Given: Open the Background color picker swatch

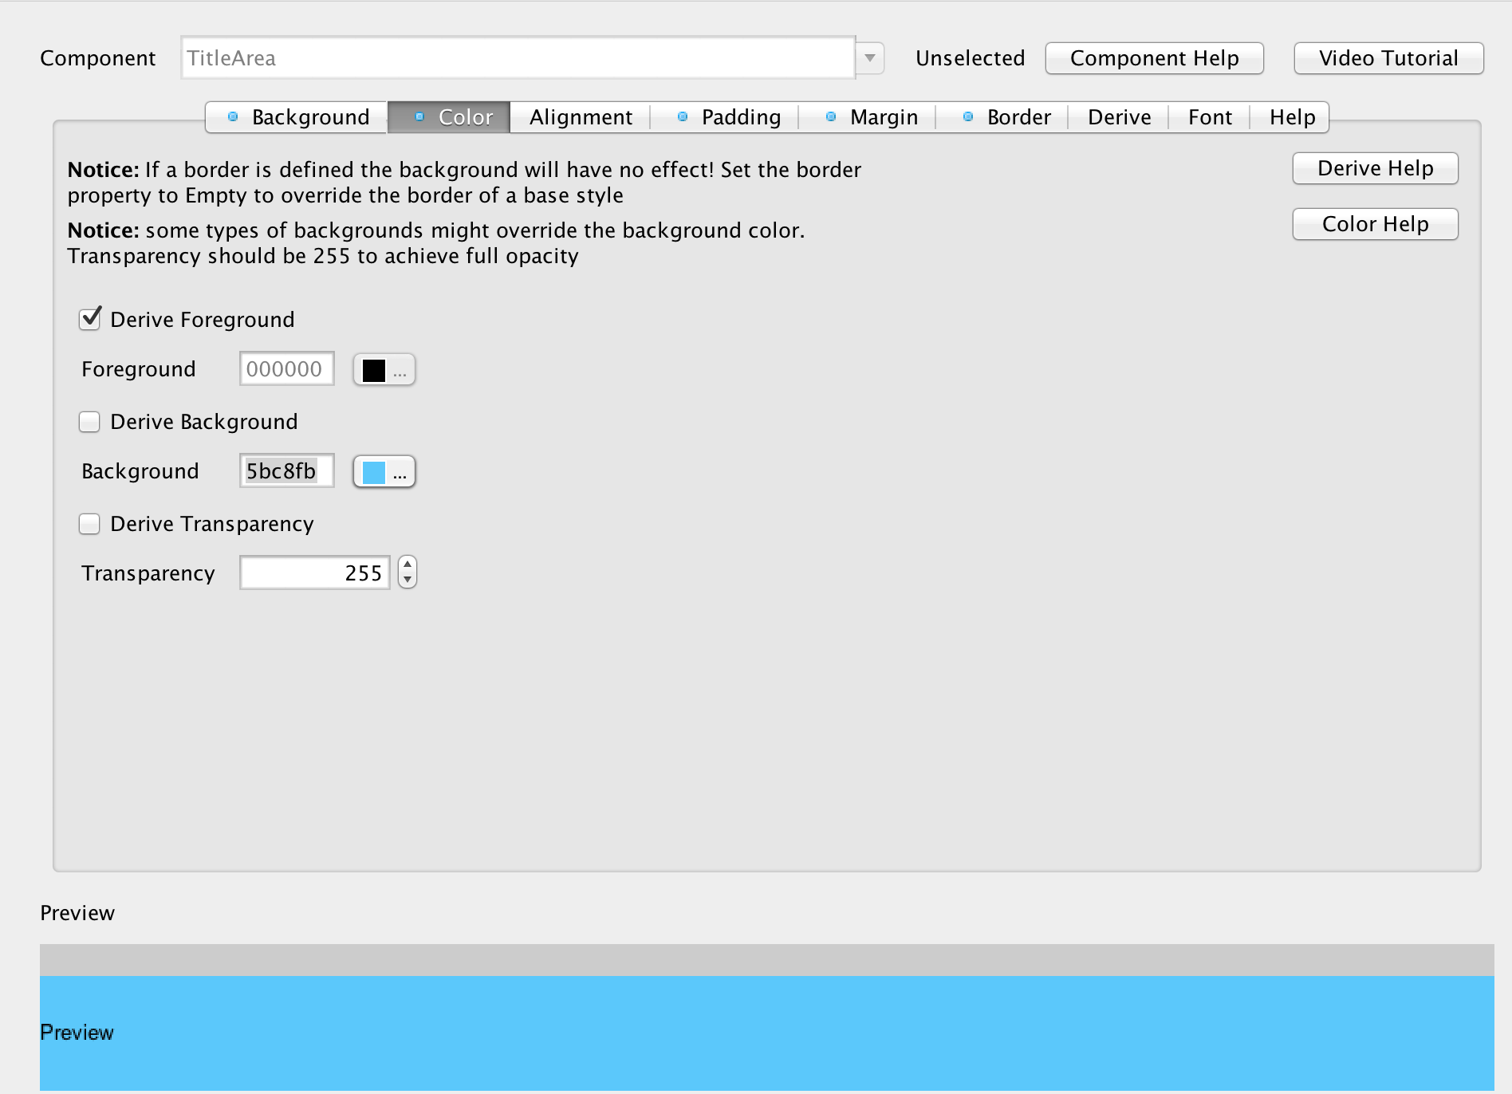Looking at the screenshot, I should click(x=384, y=471).
